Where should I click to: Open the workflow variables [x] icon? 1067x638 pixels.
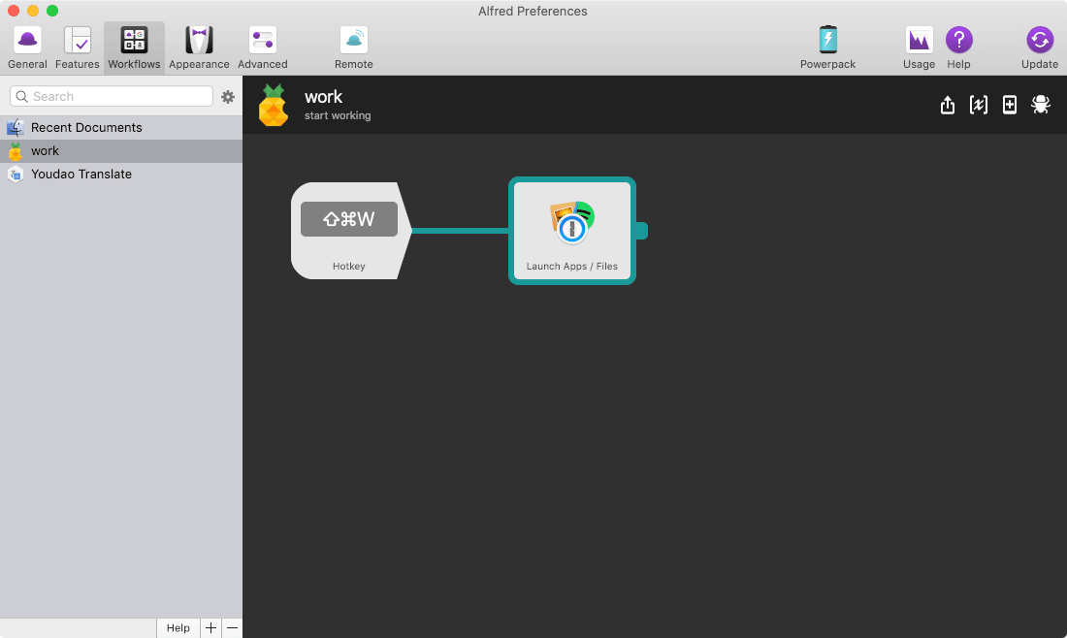979,105
